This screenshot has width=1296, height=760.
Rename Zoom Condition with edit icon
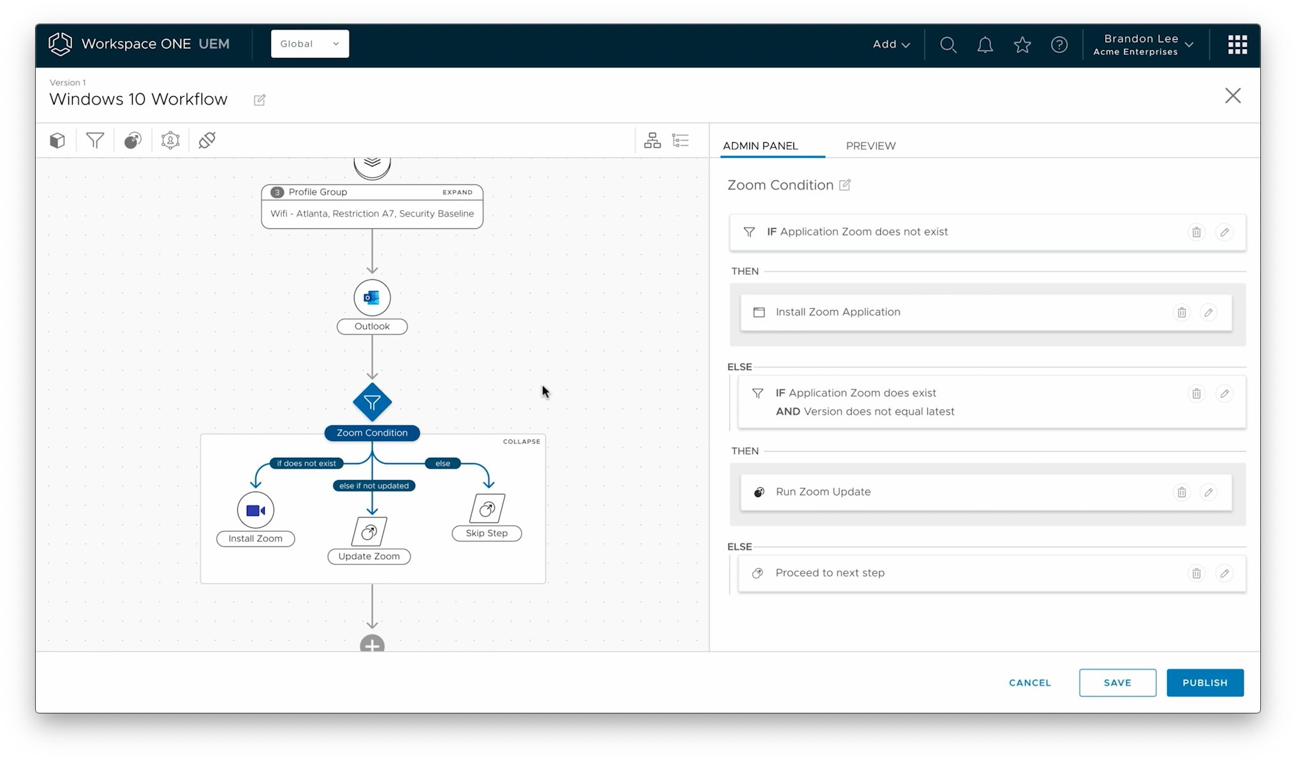(844, 185)
